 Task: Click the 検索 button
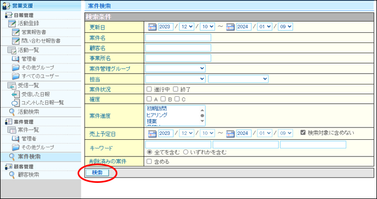(x=97, y=173)
